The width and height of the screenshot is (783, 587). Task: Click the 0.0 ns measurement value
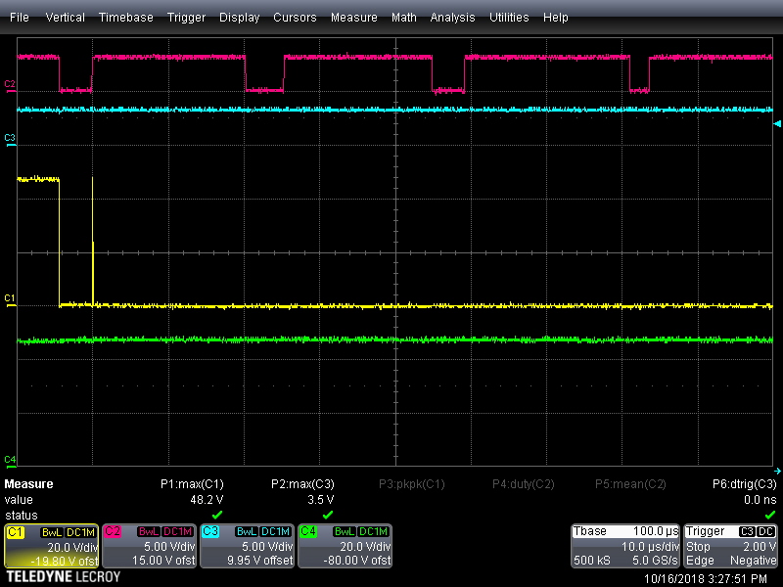(x=760, y=500)
